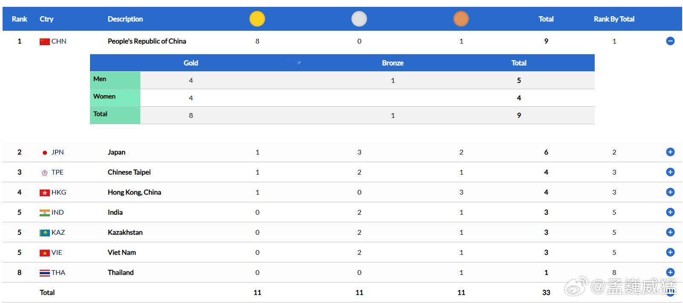683x303 pixels.
Task: Click the gold medal column icon
Action: point(257,19)
